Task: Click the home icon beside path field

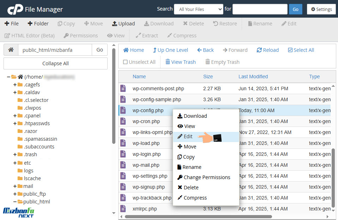Action: (x=11, y=50)
